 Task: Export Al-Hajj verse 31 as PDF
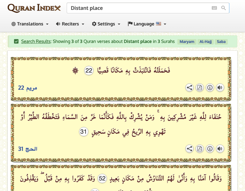tap(200, 149)
